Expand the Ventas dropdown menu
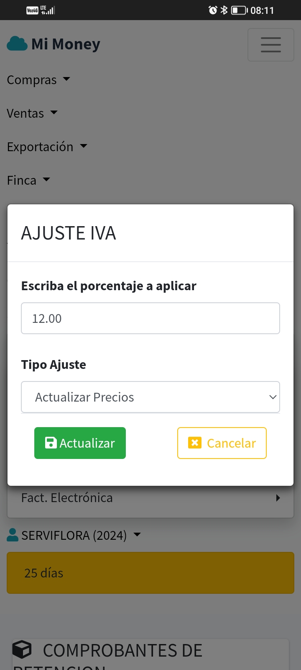 [x=32, y=113]
